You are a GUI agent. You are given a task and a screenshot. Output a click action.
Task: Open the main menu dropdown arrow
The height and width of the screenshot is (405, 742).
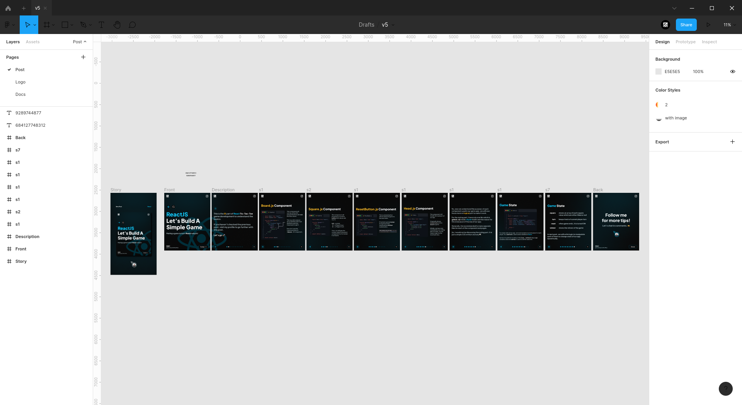tap(14, 25)
